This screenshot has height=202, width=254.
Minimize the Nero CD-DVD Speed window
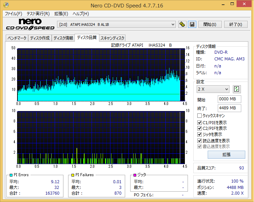[x=223, y=4]
